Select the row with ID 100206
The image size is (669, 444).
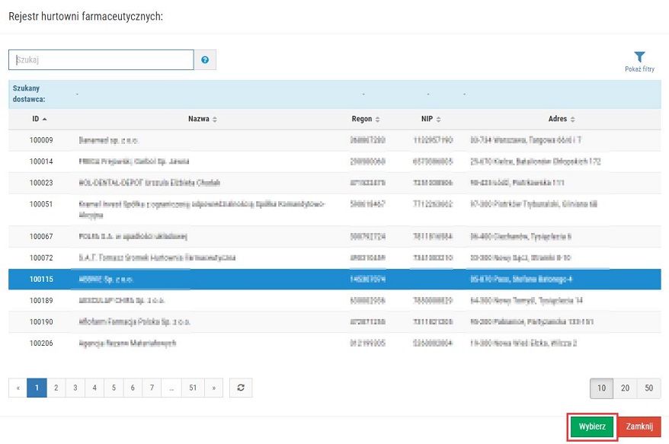[x=334, y=343]
